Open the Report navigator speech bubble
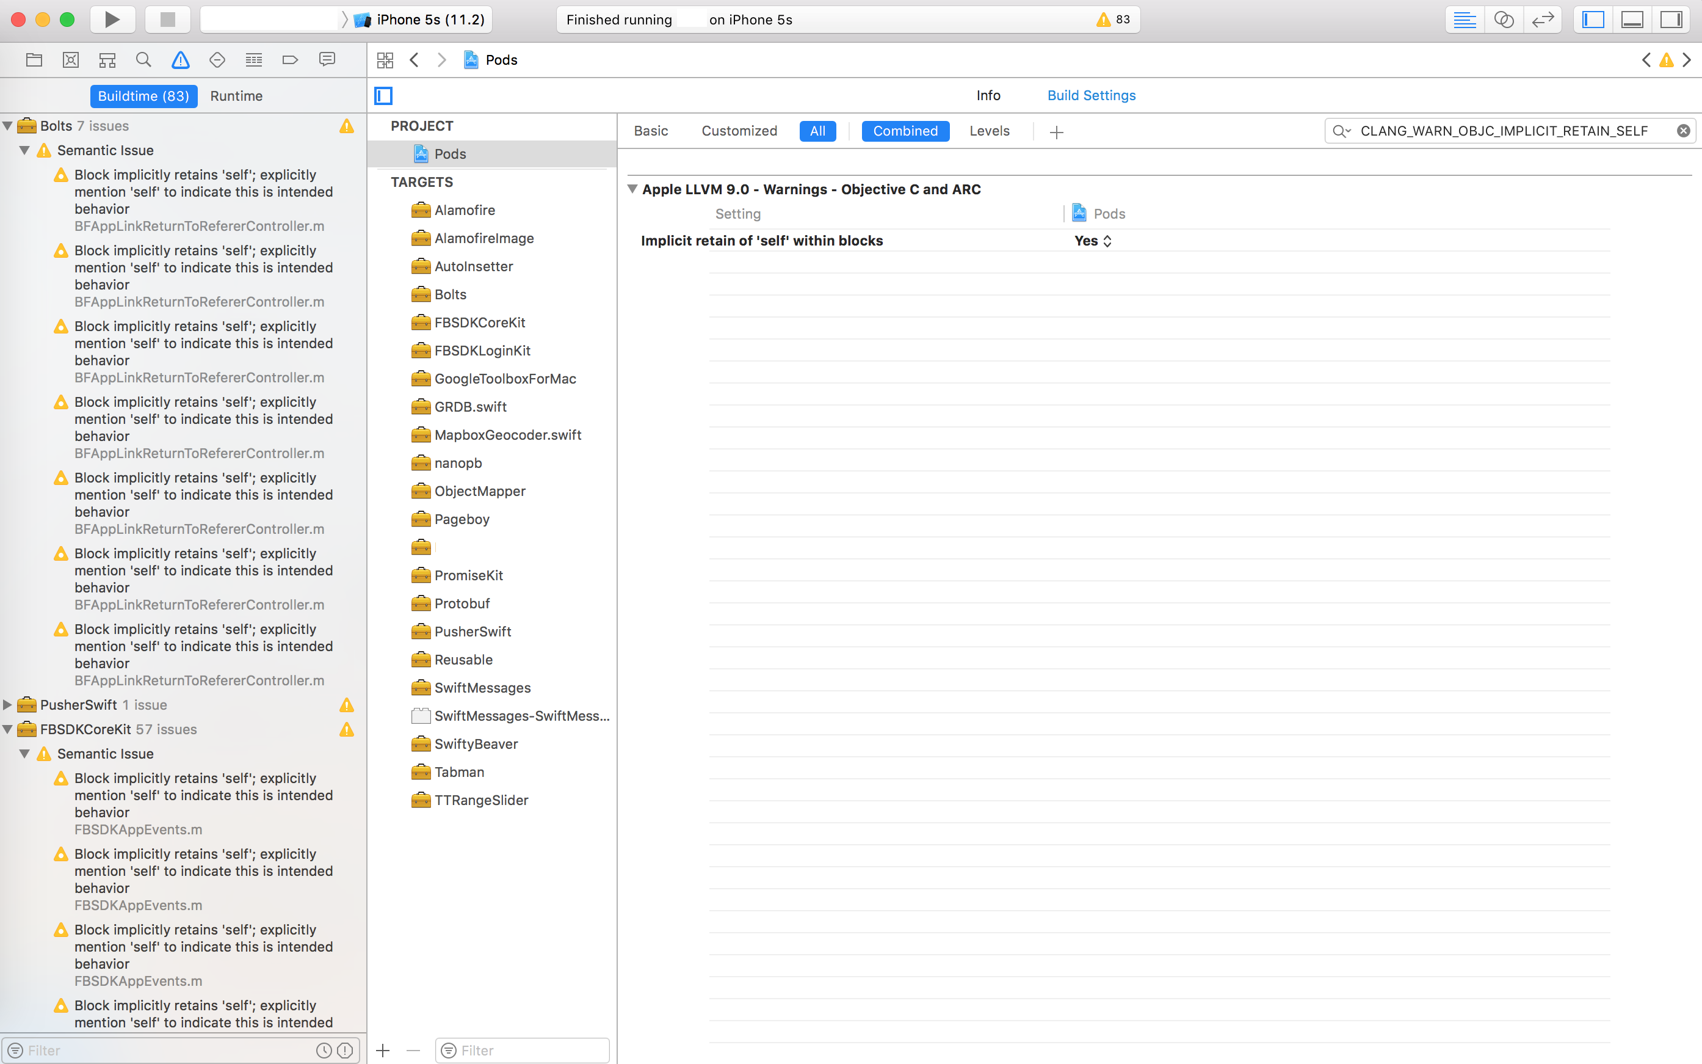This screenshot has height=1064, width=1702. [x=327, y=60]
